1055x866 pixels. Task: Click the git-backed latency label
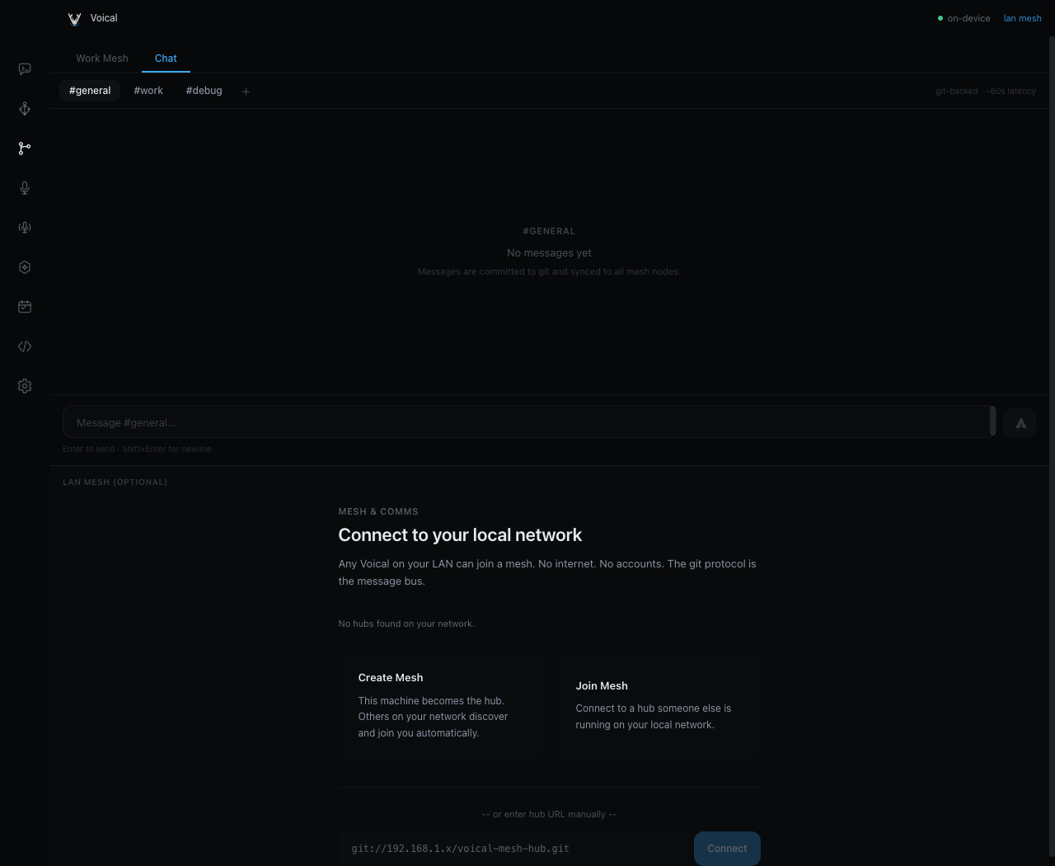[x=986, y=92]
